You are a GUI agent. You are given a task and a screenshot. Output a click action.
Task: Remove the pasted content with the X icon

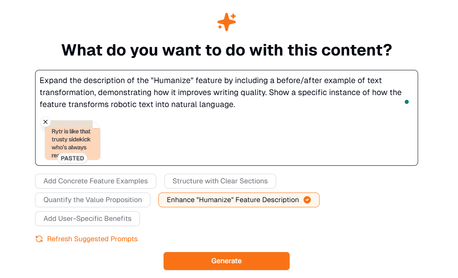45,122
